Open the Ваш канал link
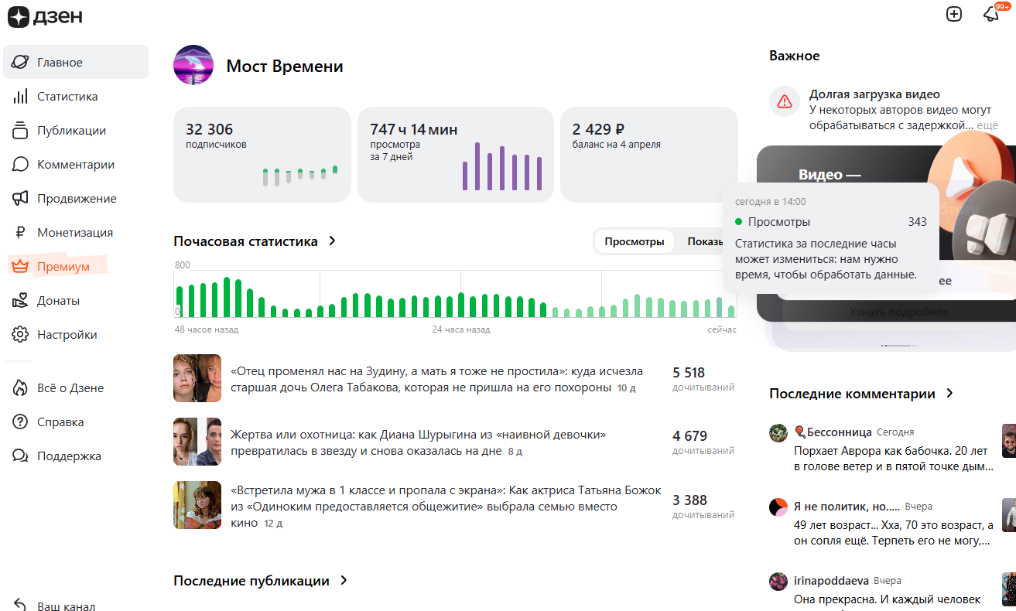The width and height of the screenshot is (1016, 611). pyautogui.click(x=67, y=606)
